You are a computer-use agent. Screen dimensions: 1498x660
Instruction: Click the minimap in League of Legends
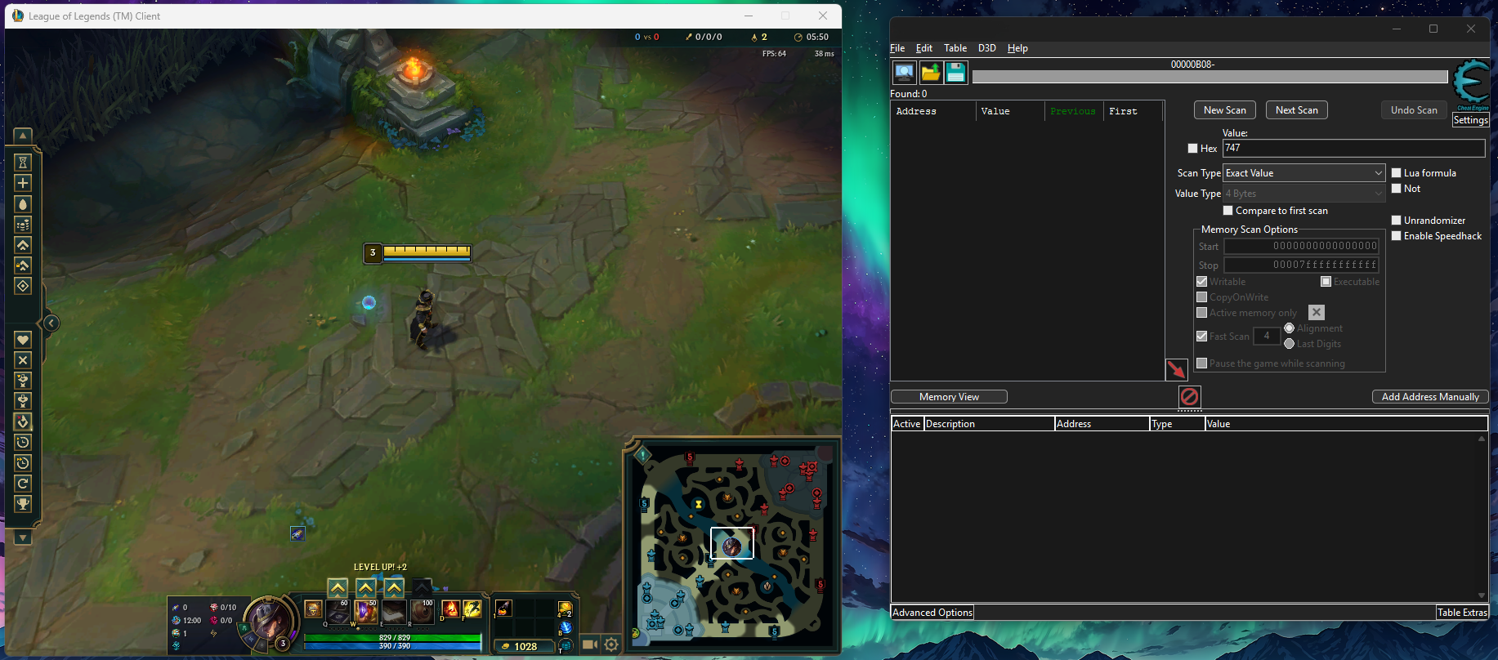click(733, 545)
